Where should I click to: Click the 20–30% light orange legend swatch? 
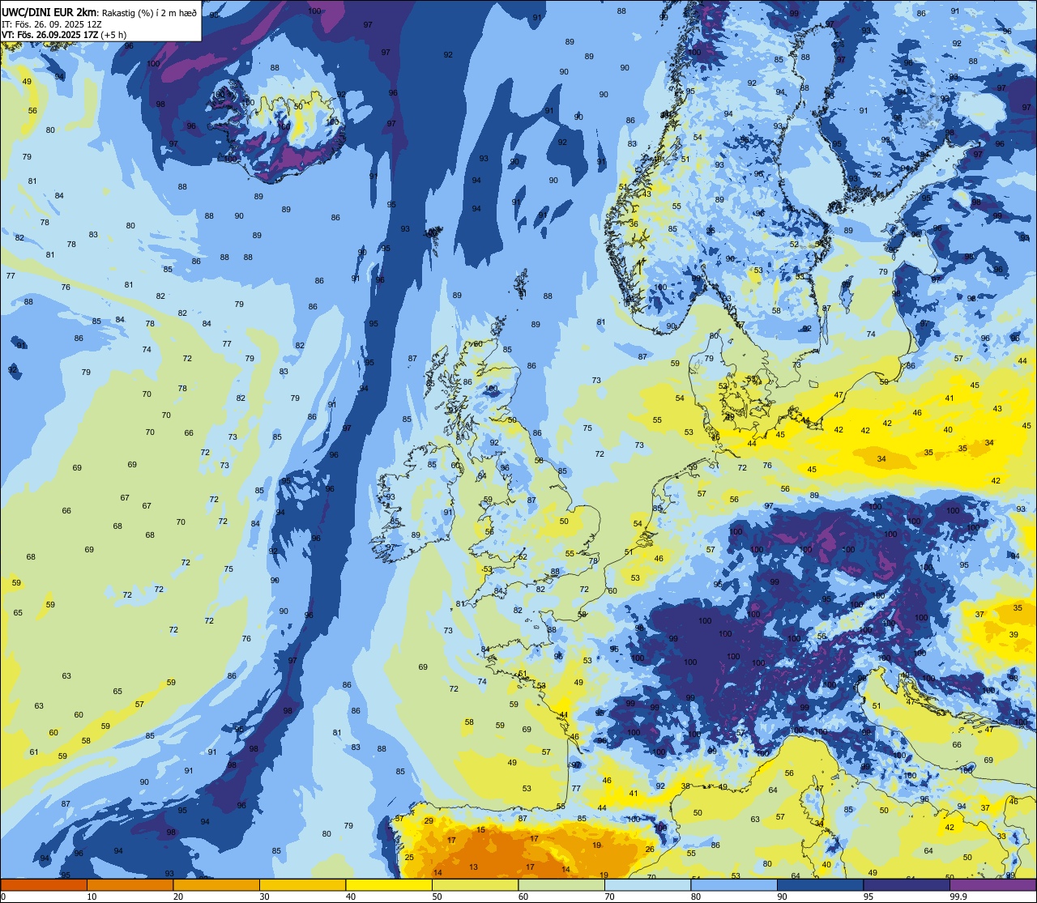pos(216,884)
